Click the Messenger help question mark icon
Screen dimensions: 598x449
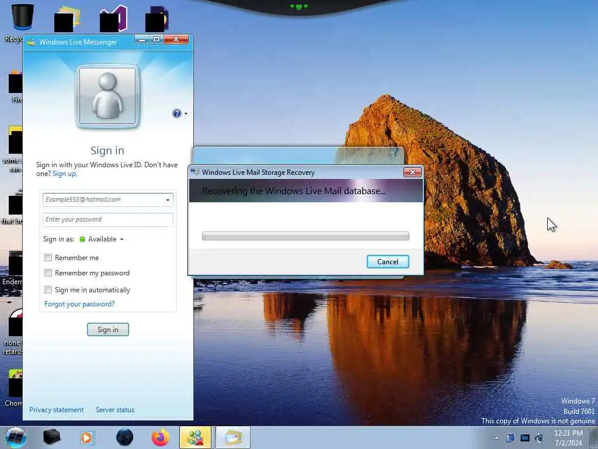point(176,113)
